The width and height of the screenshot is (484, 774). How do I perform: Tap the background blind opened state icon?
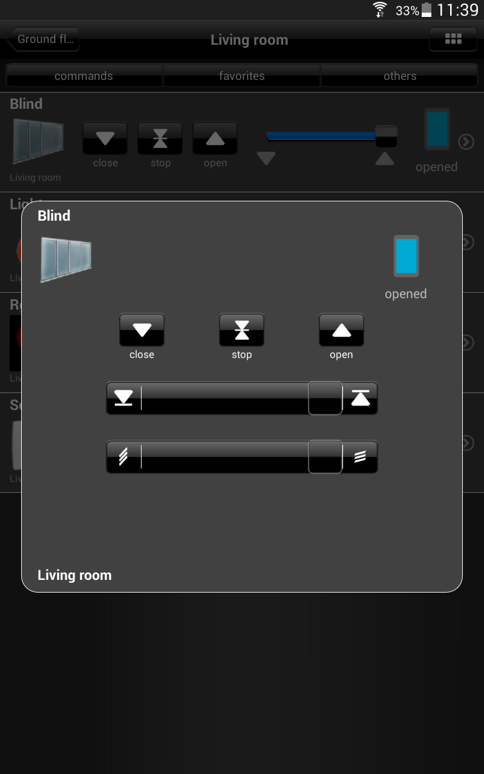pos(437,129)
